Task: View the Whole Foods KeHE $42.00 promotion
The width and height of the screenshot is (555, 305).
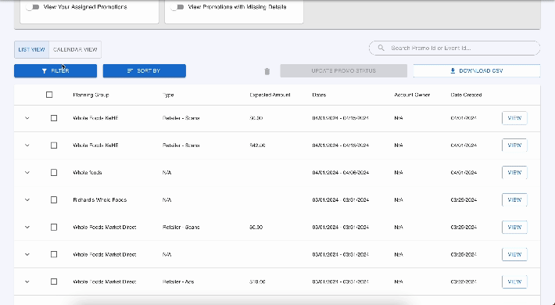Action: pos(514,145)
